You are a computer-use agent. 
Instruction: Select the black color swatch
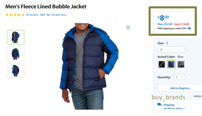[162, 64]
